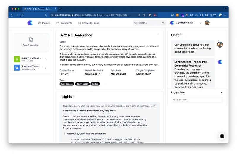Click the share icon in address bar

click(x=144, y=15)
